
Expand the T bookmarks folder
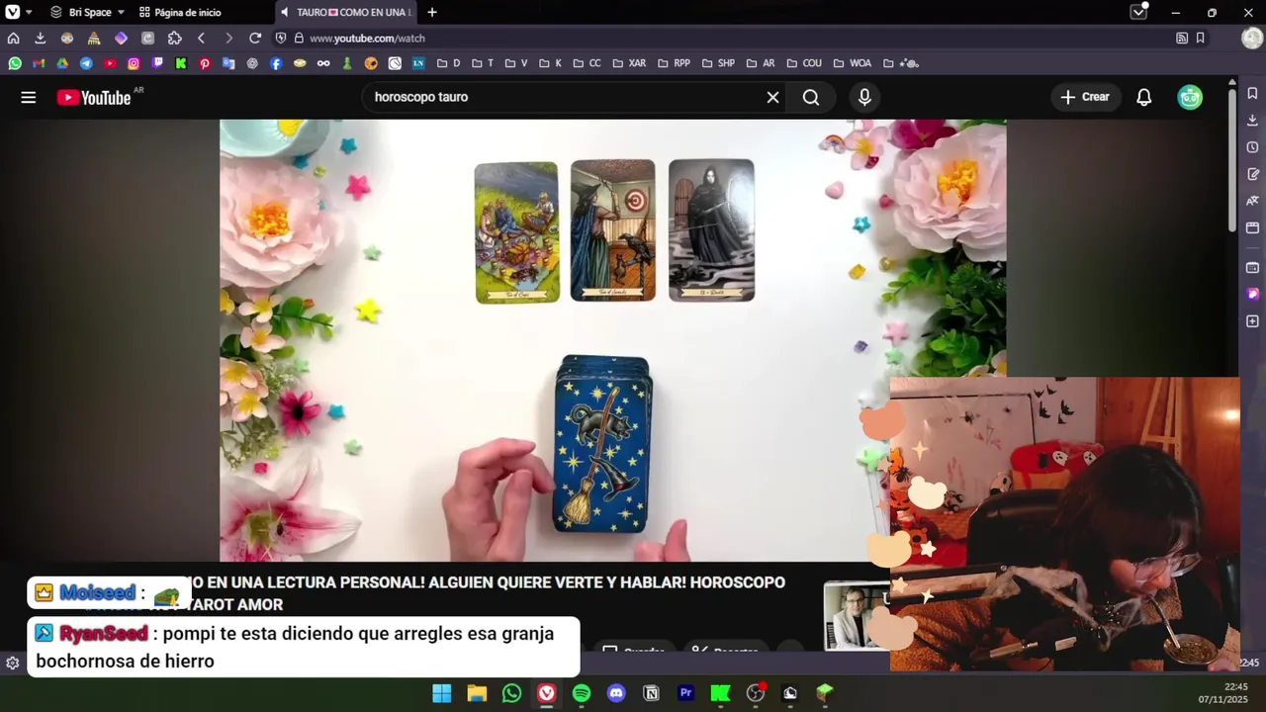pyautogui.click(x=483, y=63)
